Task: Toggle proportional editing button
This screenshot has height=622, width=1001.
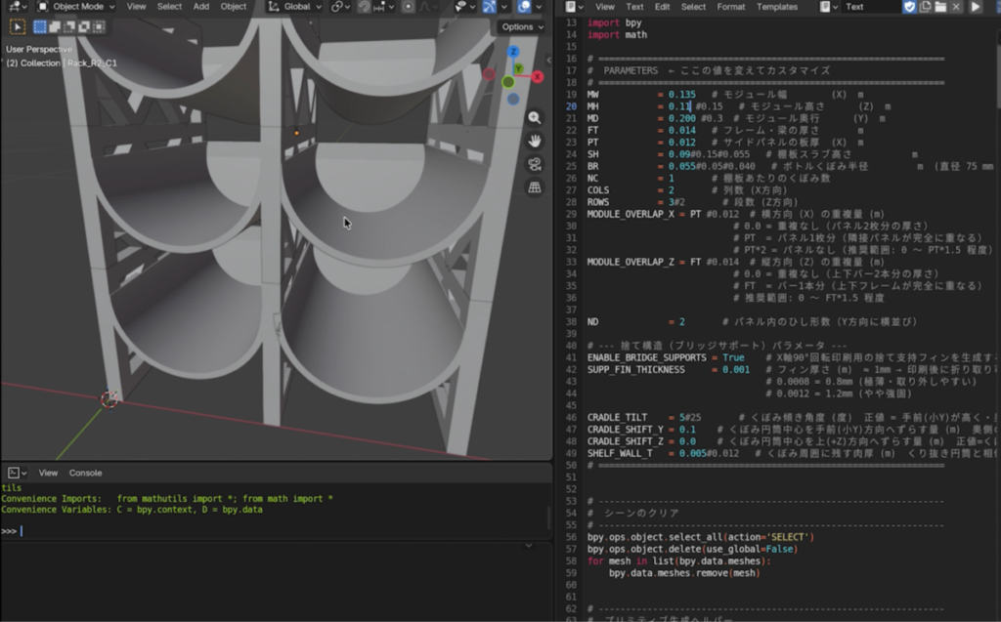Action: [x=408, y=7]
